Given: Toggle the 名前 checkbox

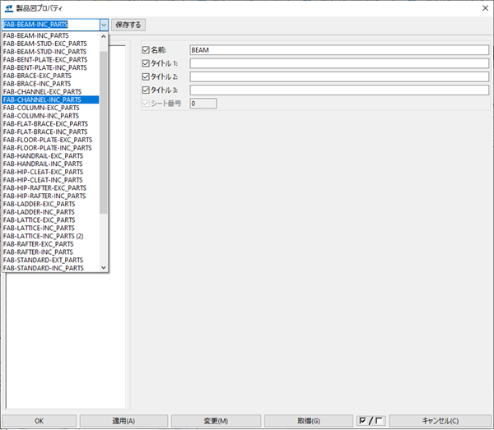Looking at the screenshot, I should tap(146, 50).
